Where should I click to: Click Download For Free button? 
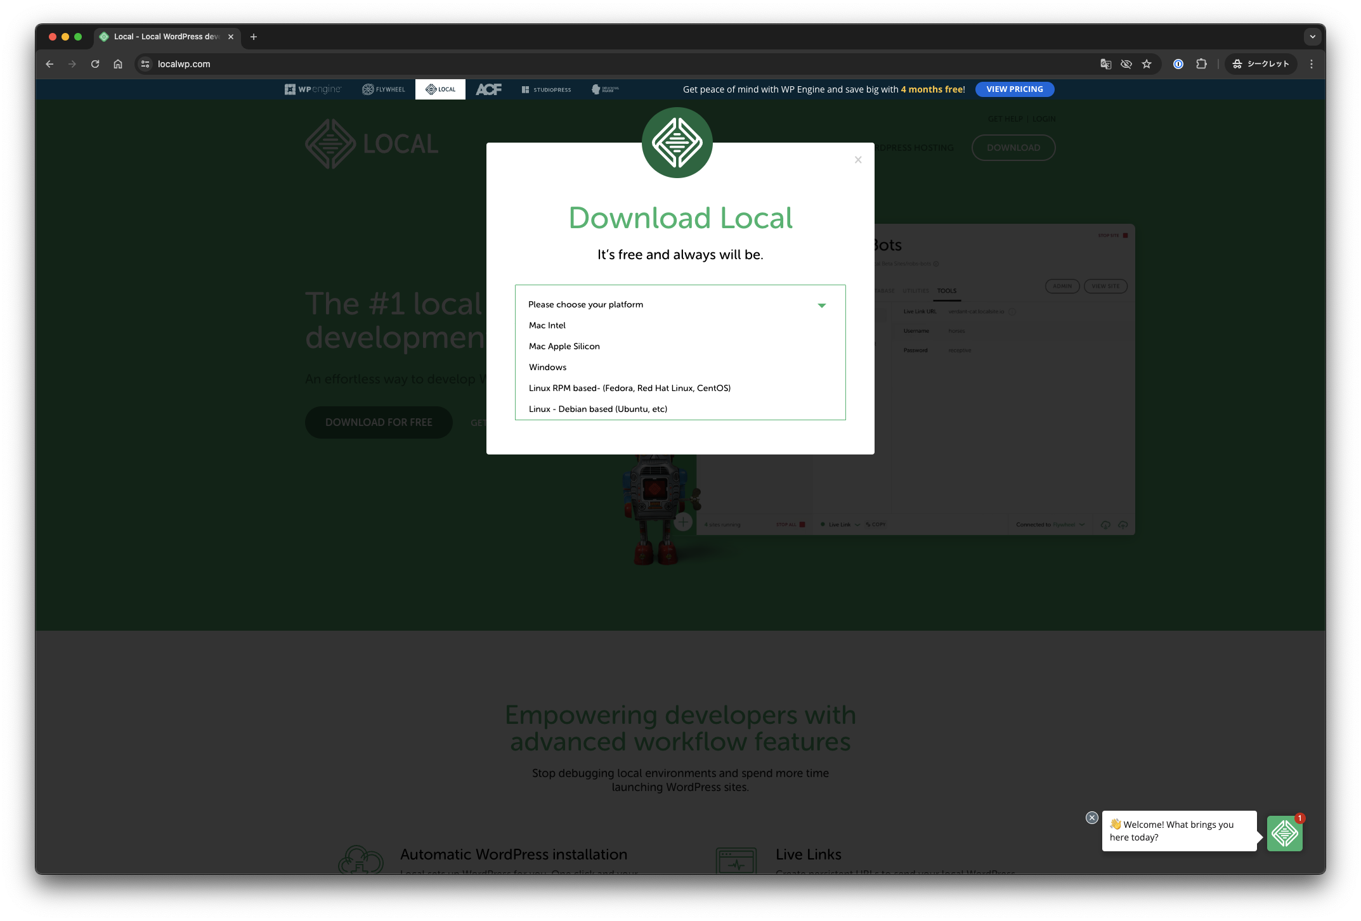[379, 422]
